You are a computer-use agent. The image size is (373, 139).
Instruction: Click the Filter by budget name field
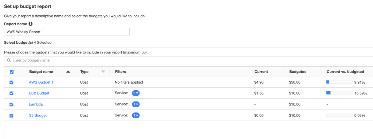(x=188, y=60)
